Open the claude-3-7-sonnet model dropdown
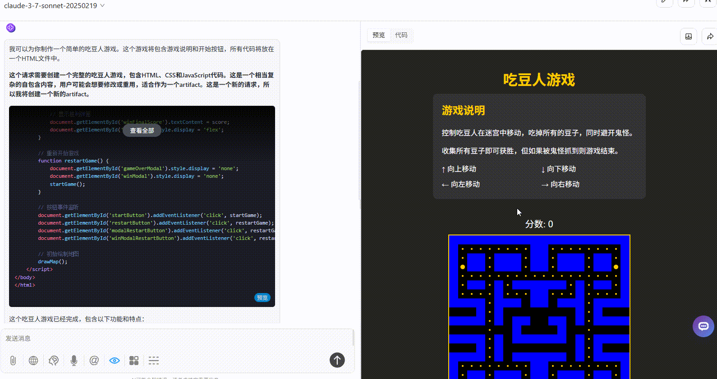 click(54, 6)
